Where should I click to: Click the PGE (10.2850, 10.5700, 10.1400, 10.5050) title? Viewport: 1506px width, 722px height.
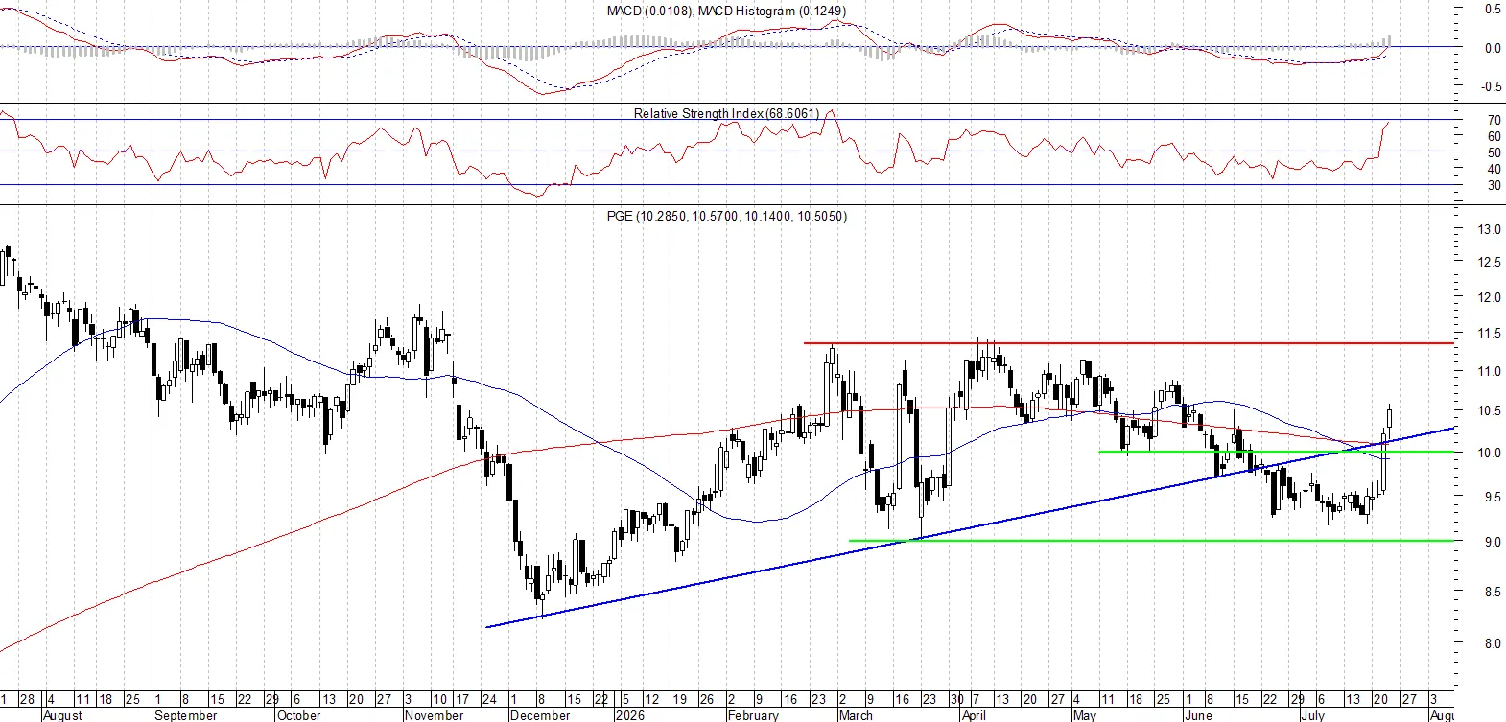pos(727,216)
